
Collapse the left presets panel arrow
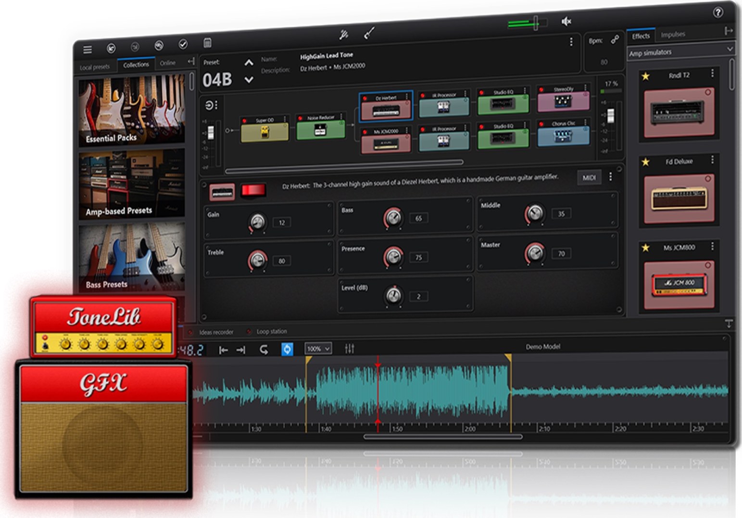(x=191, y=61)
